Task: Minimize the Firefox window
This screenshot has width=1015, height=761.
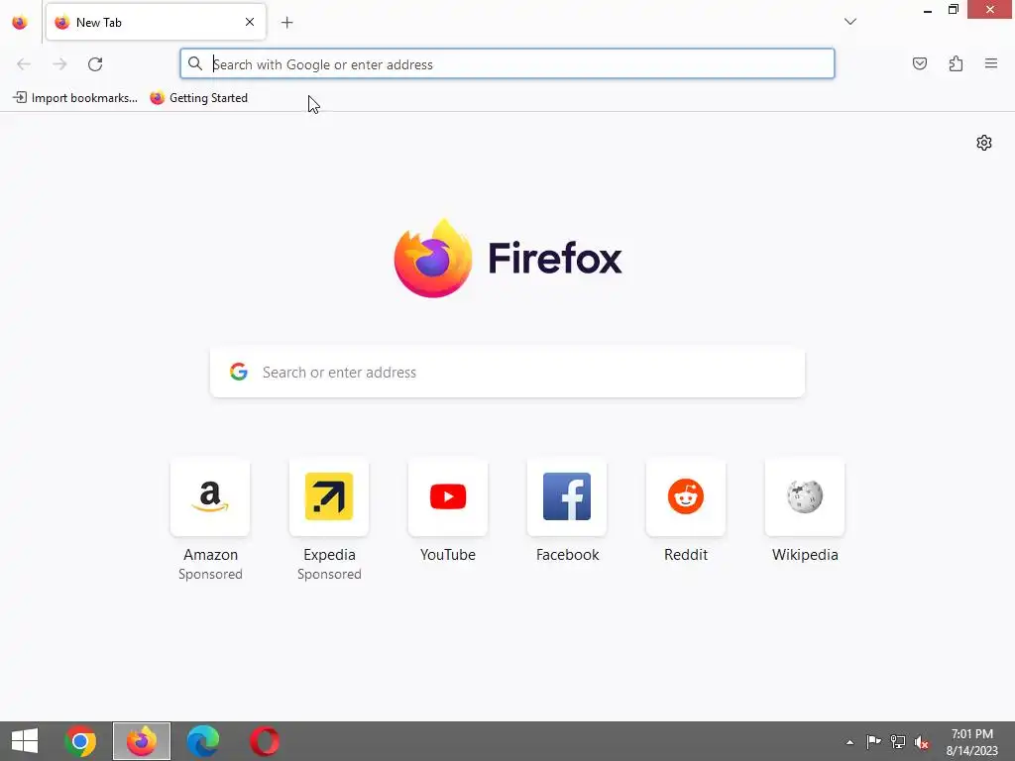Action: click(x=928, y=10)
